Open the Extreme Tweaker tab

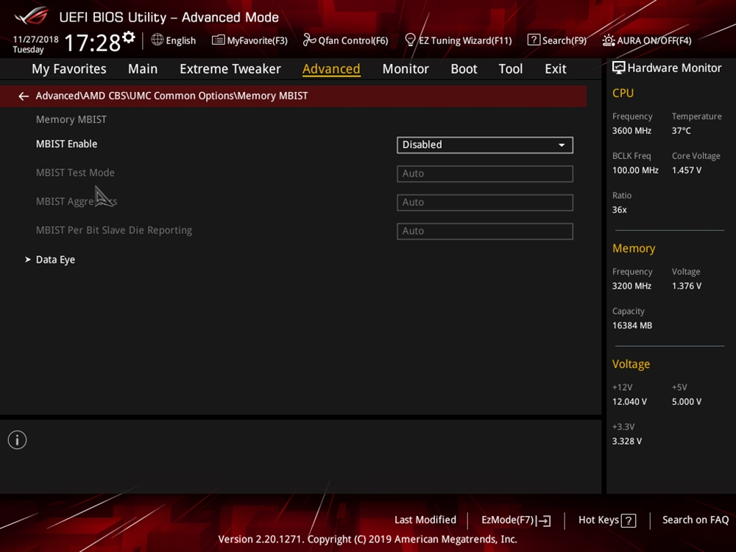click(230, 69)
